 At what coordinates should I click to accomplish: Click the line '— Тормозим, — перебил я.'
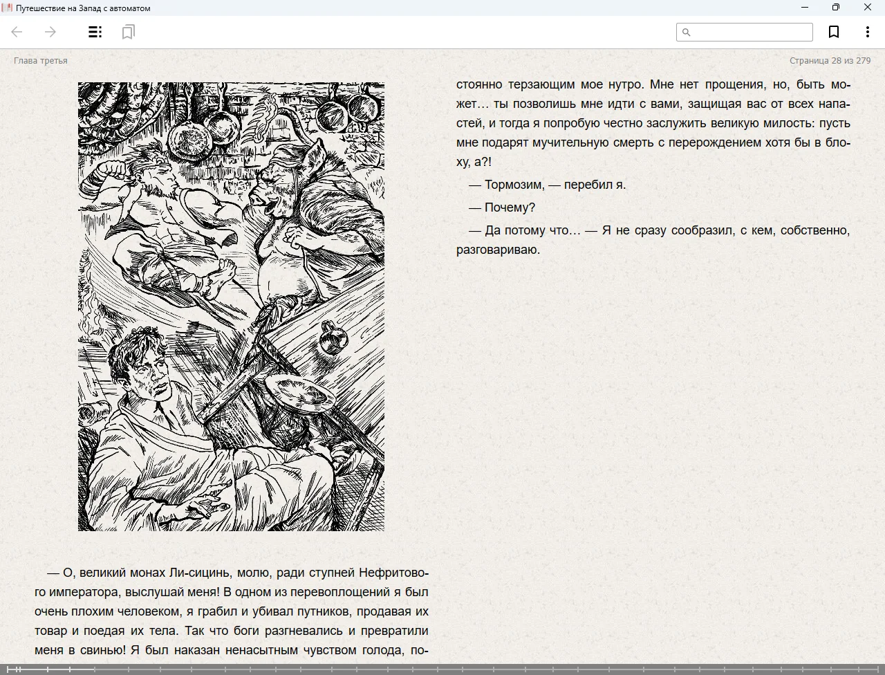(547, 185)
